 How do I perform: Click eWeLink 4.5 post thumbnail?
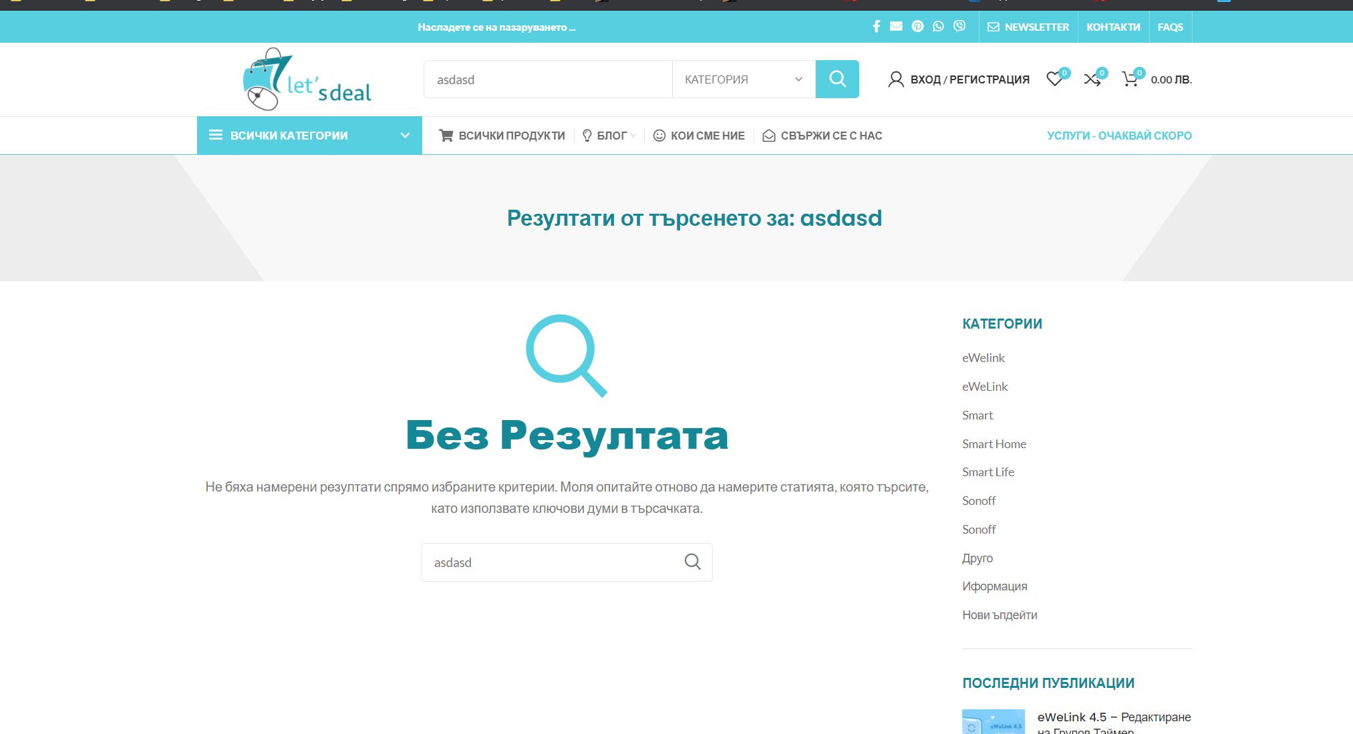(993, 721)
